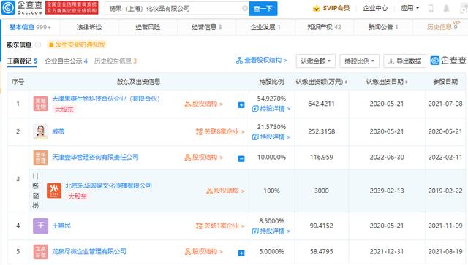Switch to 企业发展 tab

(x=265, y=27)
